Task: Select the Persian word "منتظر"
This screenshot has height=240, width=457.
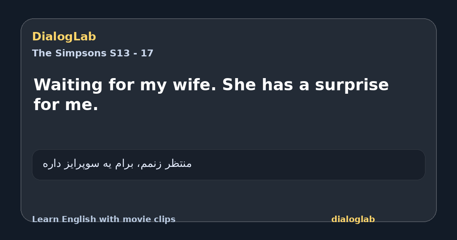Action: pos(179,164)
